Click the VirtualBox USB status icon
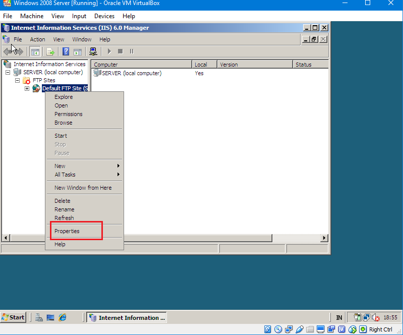403x335 pixels. [300, 329]
